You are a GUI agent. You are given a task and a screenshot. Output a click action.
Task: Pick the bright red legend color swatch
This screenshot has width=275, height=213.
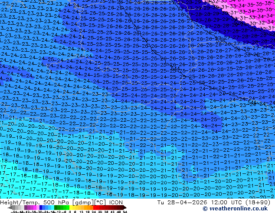pyautogui.click(x=95, y=208)
